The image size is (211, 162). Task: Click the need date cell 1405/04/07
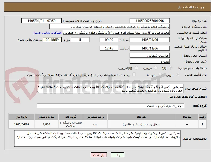coord(21,124)
